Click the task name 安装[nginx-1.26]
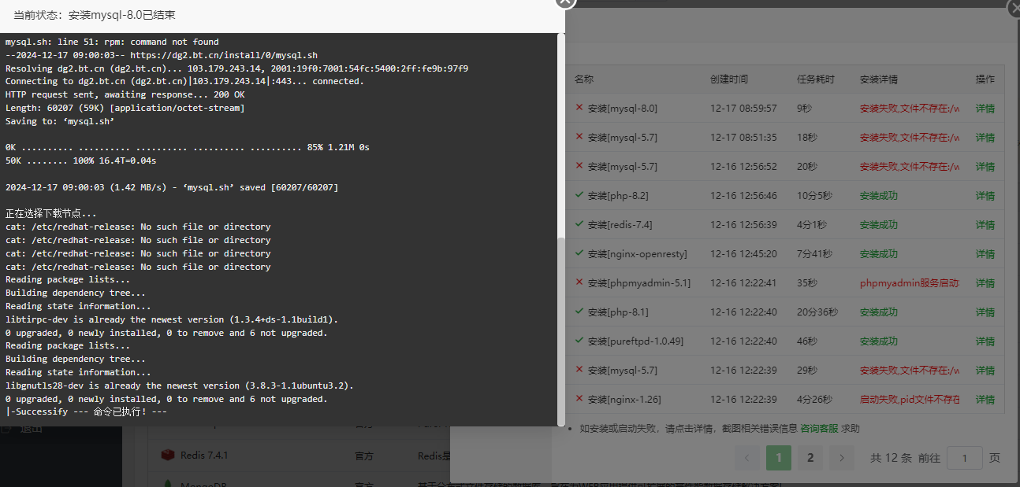Viewport: 1020px width, 487px height. point(624,400)
